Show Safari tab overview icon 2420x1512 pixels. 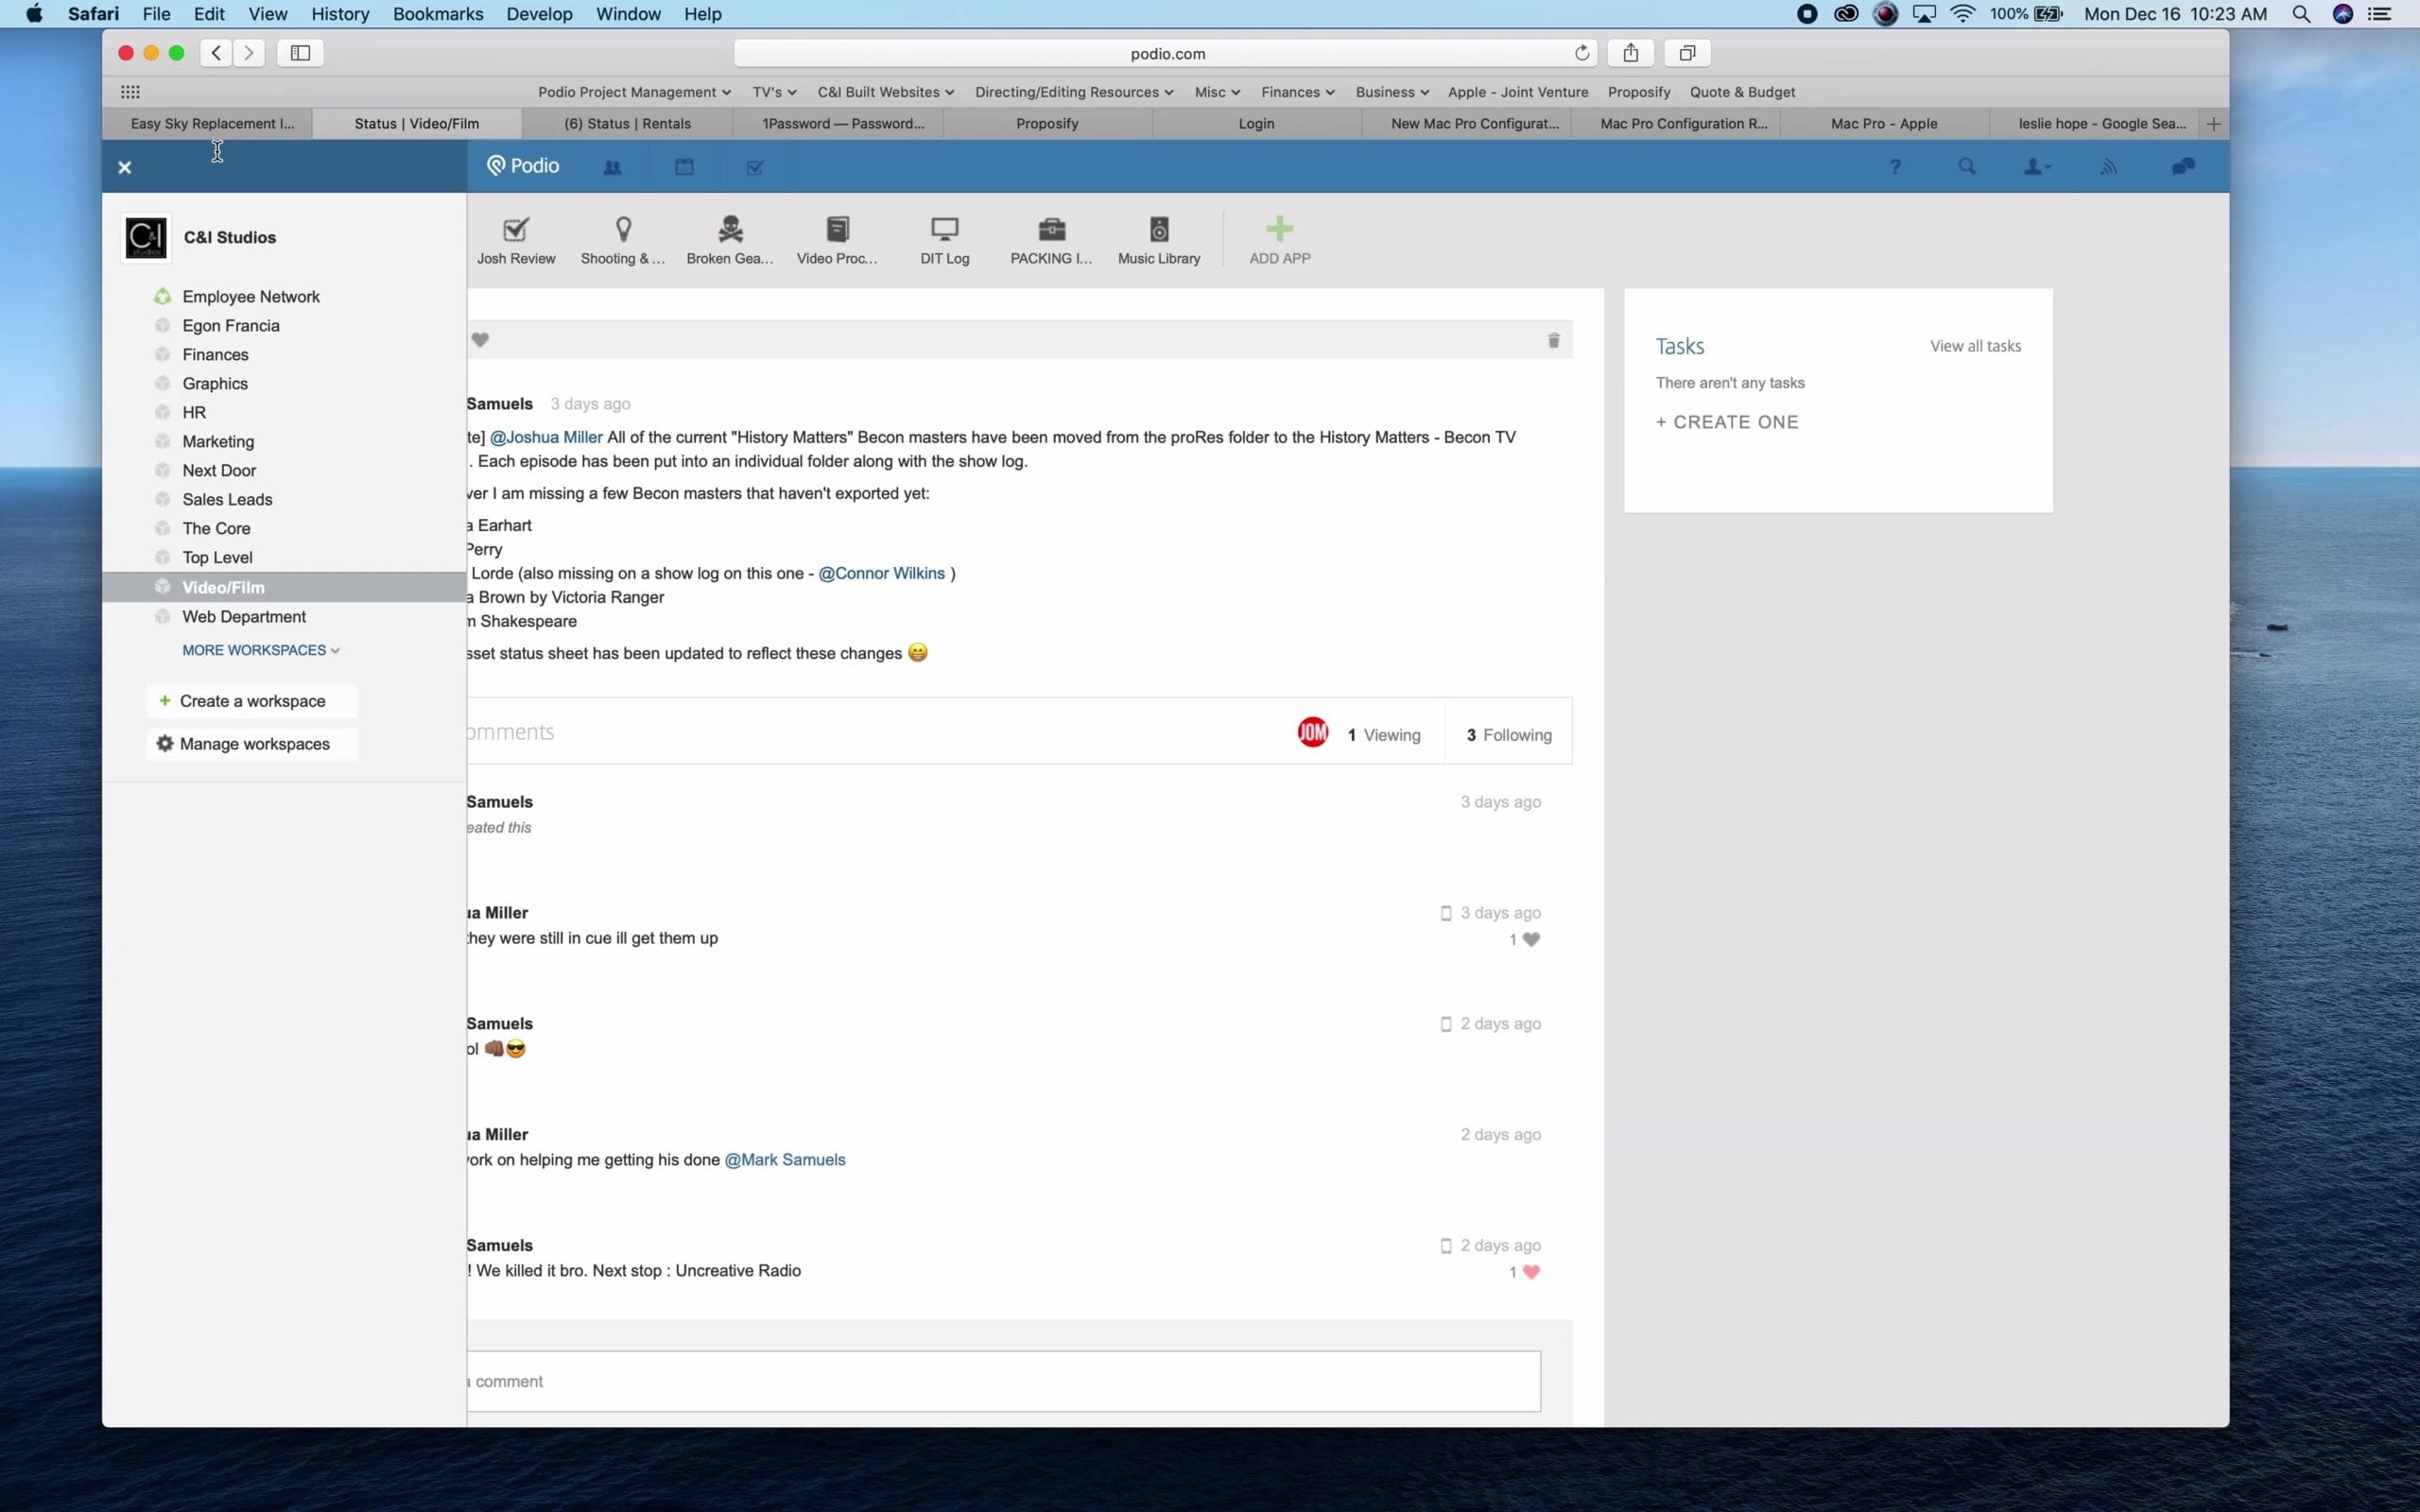tap(1687, 53)
